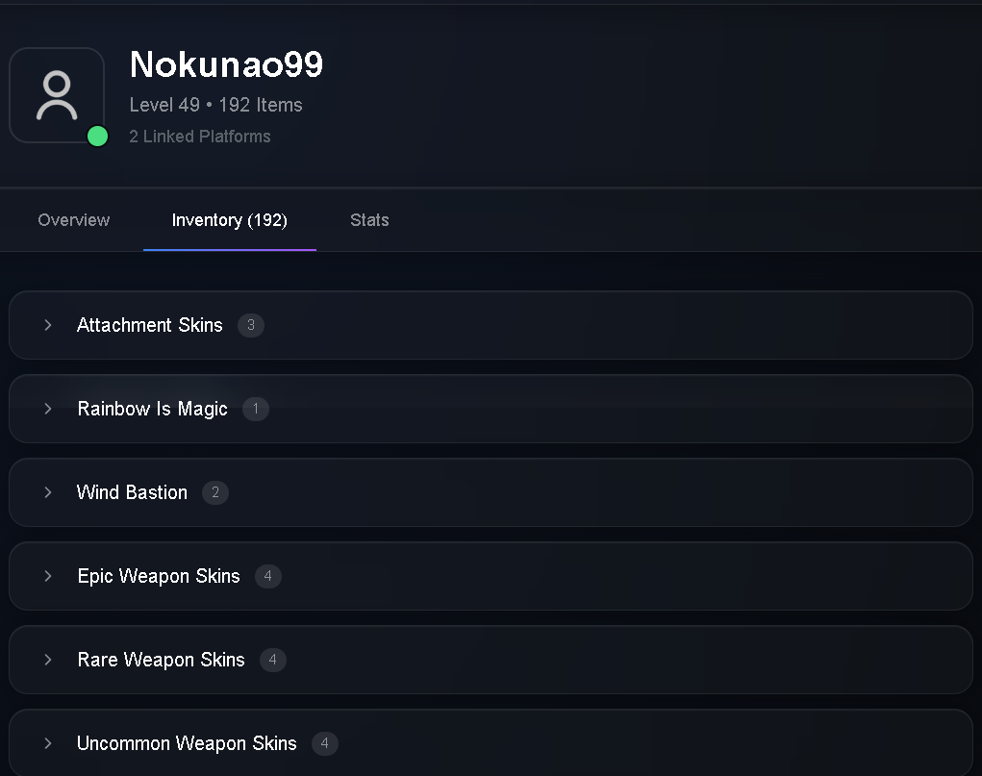The width and height of the screenshot is (982, 776).
Task: Select the Inventory (192) tab
Action: (x=229, y=220)
